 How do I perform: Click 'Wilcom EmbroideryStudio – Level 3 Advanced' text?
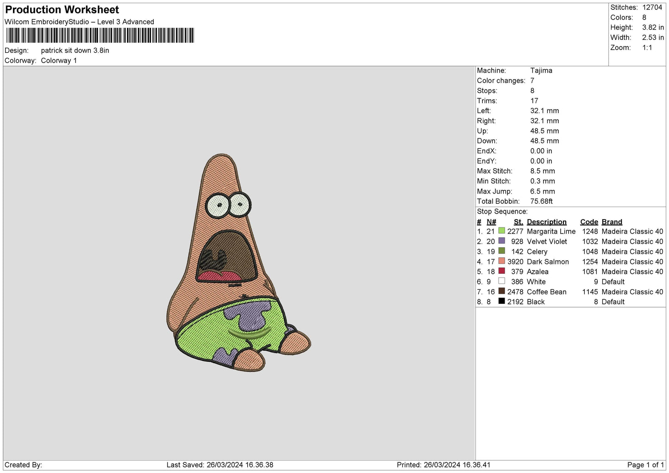click(79, 22)
